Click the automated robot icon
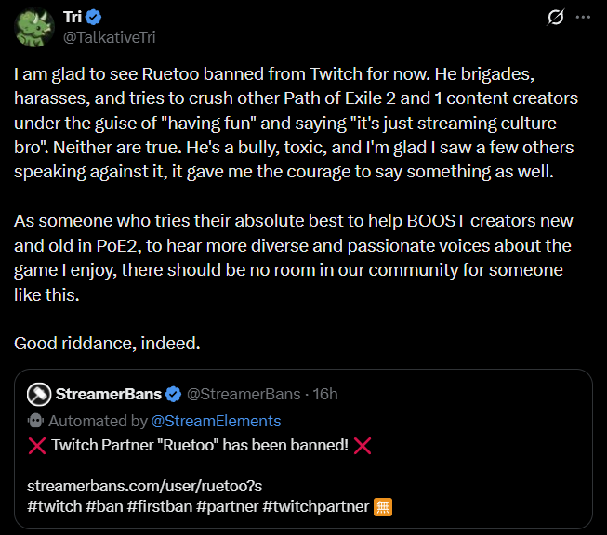The image size is (607, 535). [x=38, y=421]
